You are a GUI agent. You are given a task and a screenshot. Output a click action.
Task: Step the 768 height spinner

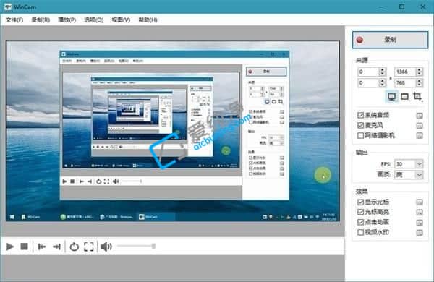[419, 82]
